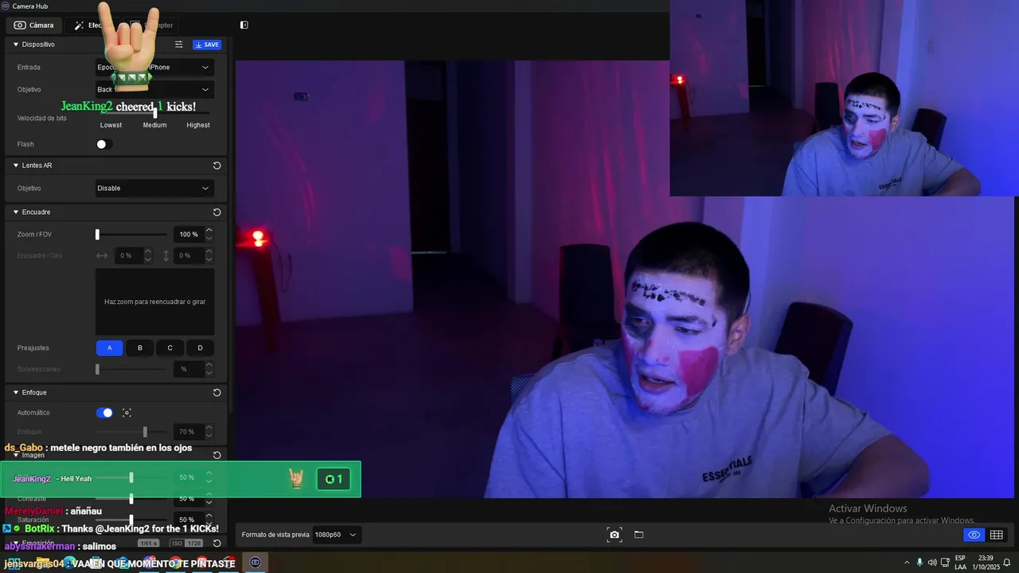Collapse the Lentes AR section
1019x573 pixels.
[15, 166]
